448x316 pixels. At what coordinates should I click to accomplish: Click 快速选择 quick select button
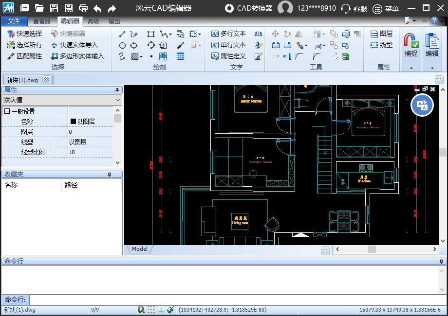(x=25, y=34)
